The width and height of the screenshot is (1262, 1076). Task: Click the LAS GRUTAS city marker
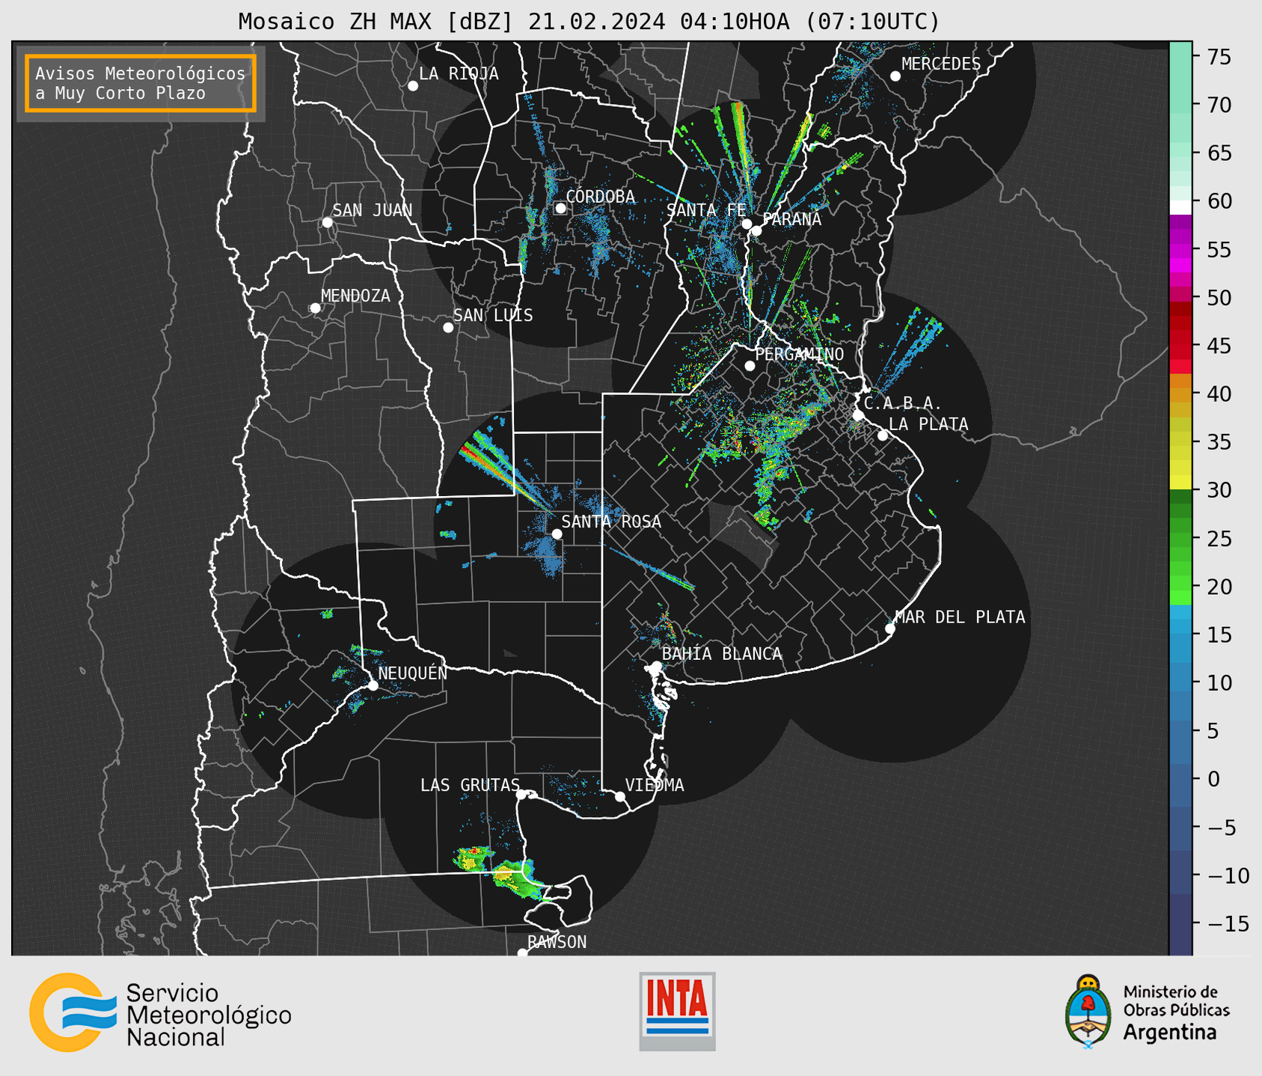[521, 795]
